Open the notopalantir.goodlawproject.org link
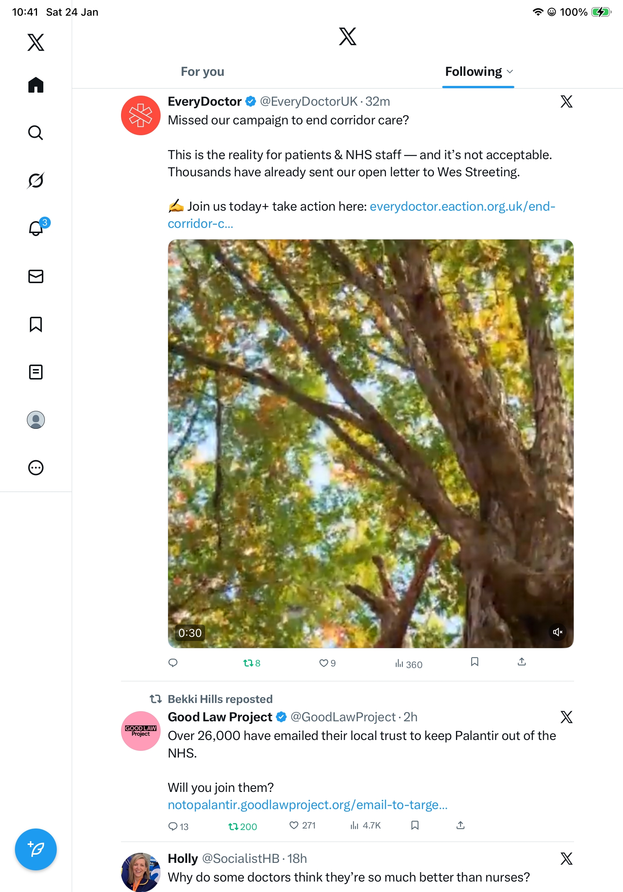 click(x=307, y=805)
